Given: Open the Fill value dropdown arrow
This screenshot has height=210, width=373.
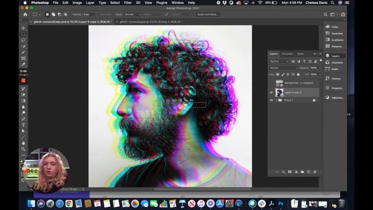Looking at the screenshot, I should [320, 75].
